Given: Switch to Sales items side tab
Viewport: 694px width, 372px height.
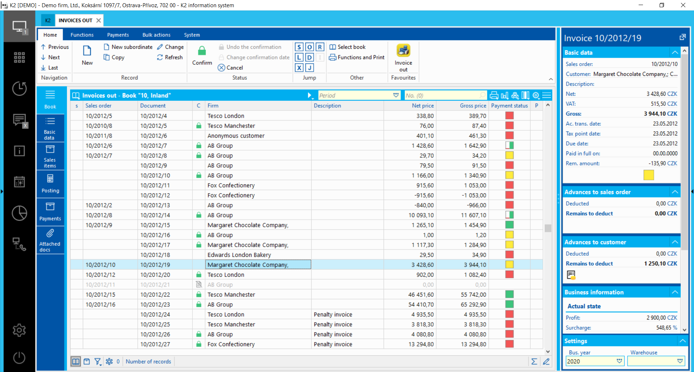Looking at the screenshot, I should point(50,156).
